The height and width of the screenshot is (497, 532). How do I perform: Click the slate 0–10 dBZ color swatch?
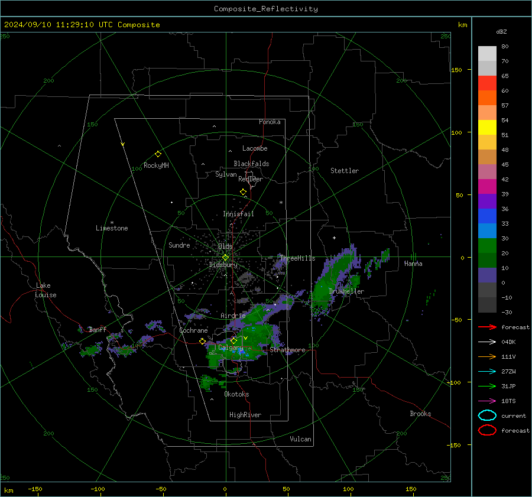pyautogui.click(x=487, y=275)
